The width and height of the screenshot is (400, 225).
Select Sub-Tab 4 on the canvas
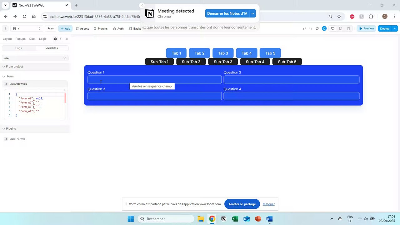click(x=255, y=62)
